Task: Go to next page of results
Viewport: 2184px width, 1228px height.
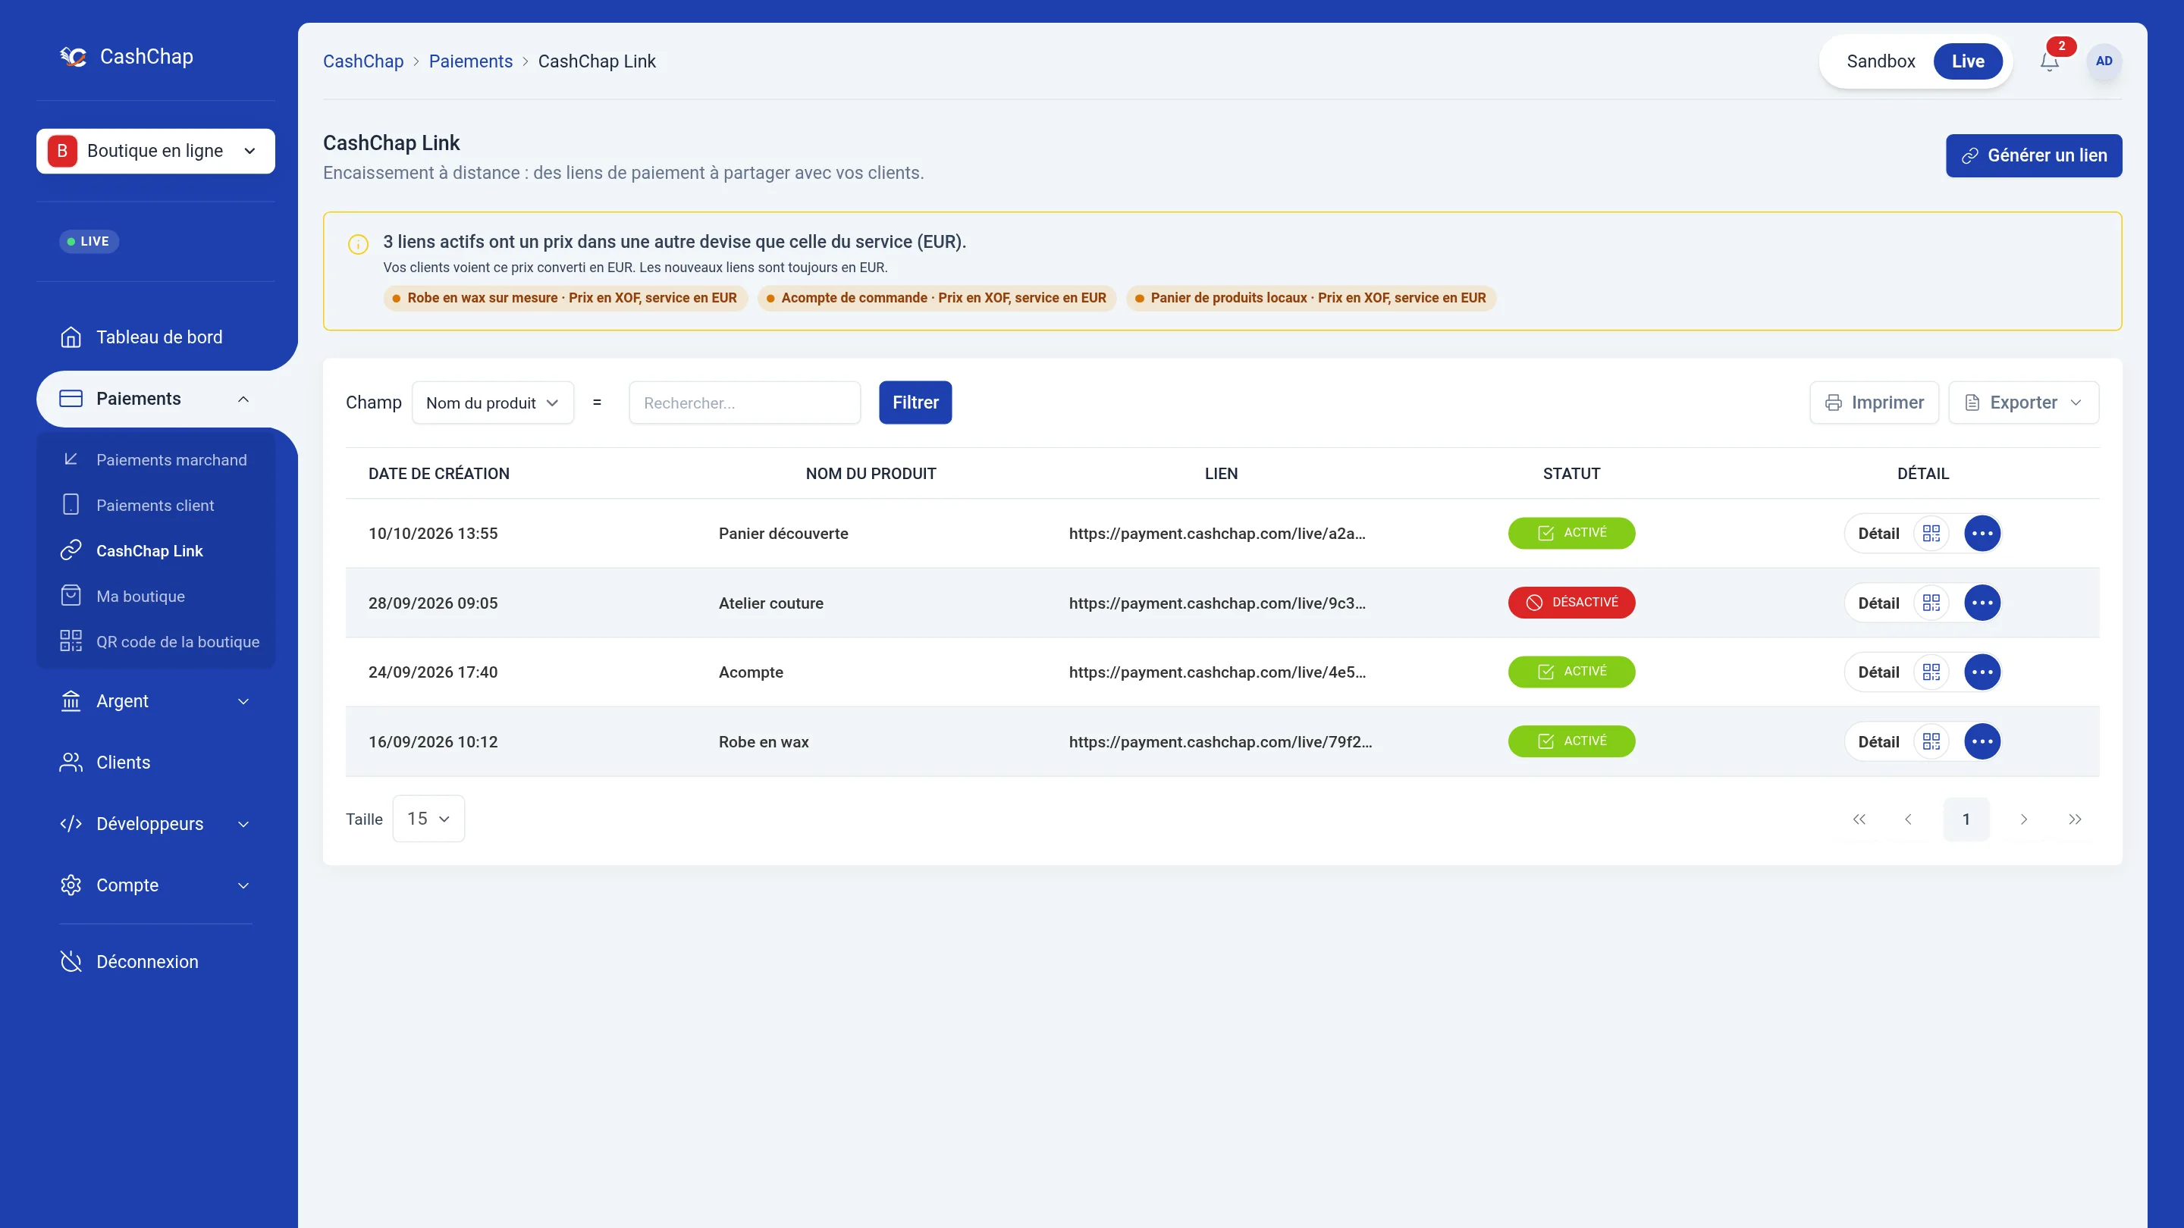Action: [x=2024, y=819]
